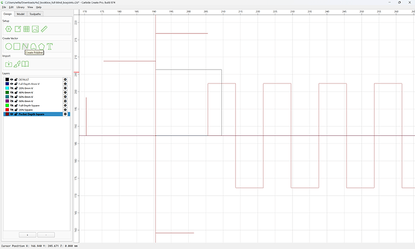Click the trace image import icon
415x249 pixels.
[17, 64]
